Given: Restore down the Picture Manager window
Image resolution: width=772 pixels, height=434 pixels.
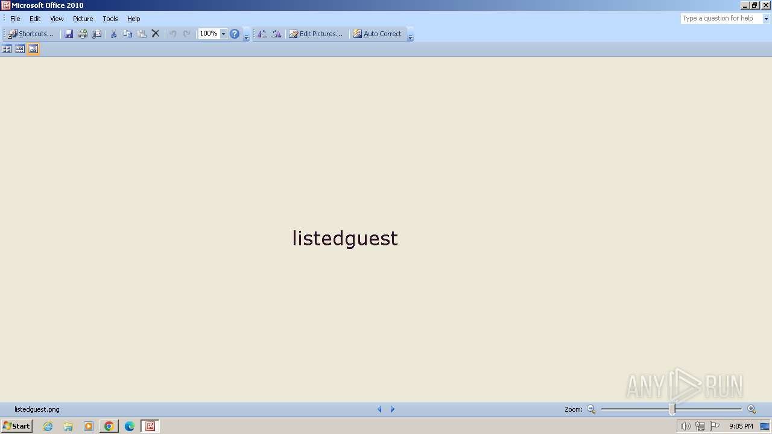Looking at the screenshot, I should [x=755, y=5].
